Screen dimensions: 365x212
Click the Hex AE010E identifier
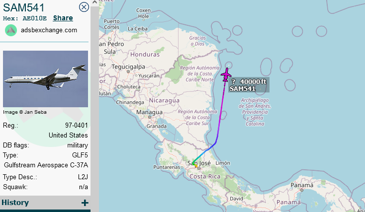coord(25,18)
